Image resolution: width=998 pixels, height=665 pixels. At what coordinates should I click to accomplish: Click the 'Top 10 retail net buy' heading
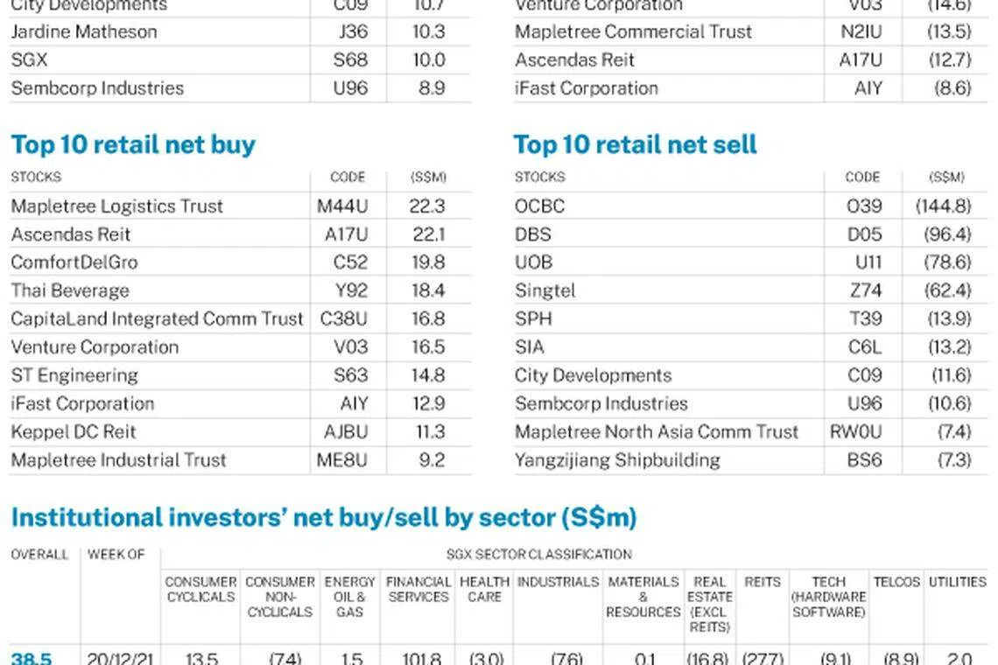[133, 144]
